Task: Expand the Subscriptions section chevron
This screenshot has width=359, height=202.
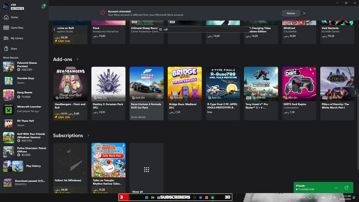Action: click(88, 136)
